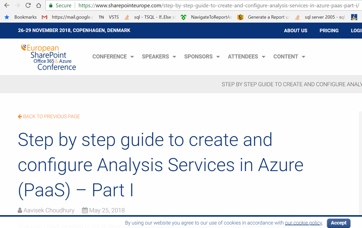This screenshot has height=228, width=362.
Task: Open NavigateToReportAc bookmark green icon
Action: coord(183,17)
